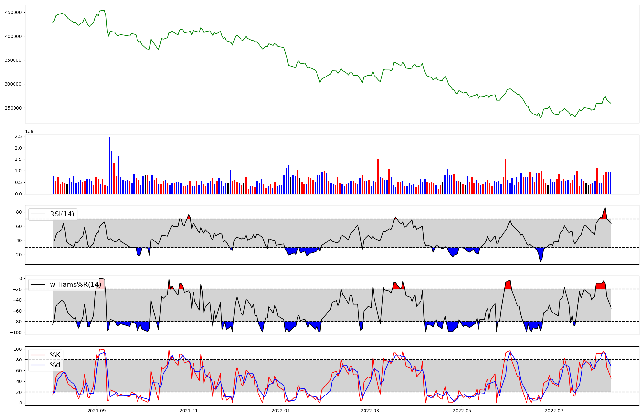Click the williams%R(14) legend label
The height and width of the screenshot is (418, 644).
point(75,285)
